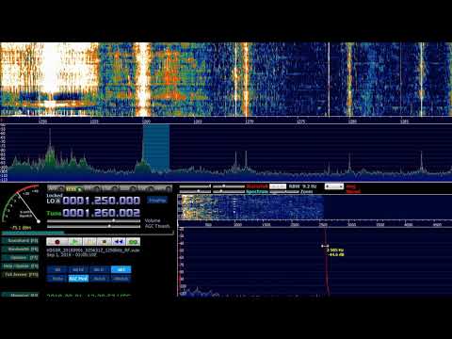Viewport: 452px width, 339px height.
Task: Select the DRM demodulation mode
Action: pyautogui.click(x=163, y=188)
